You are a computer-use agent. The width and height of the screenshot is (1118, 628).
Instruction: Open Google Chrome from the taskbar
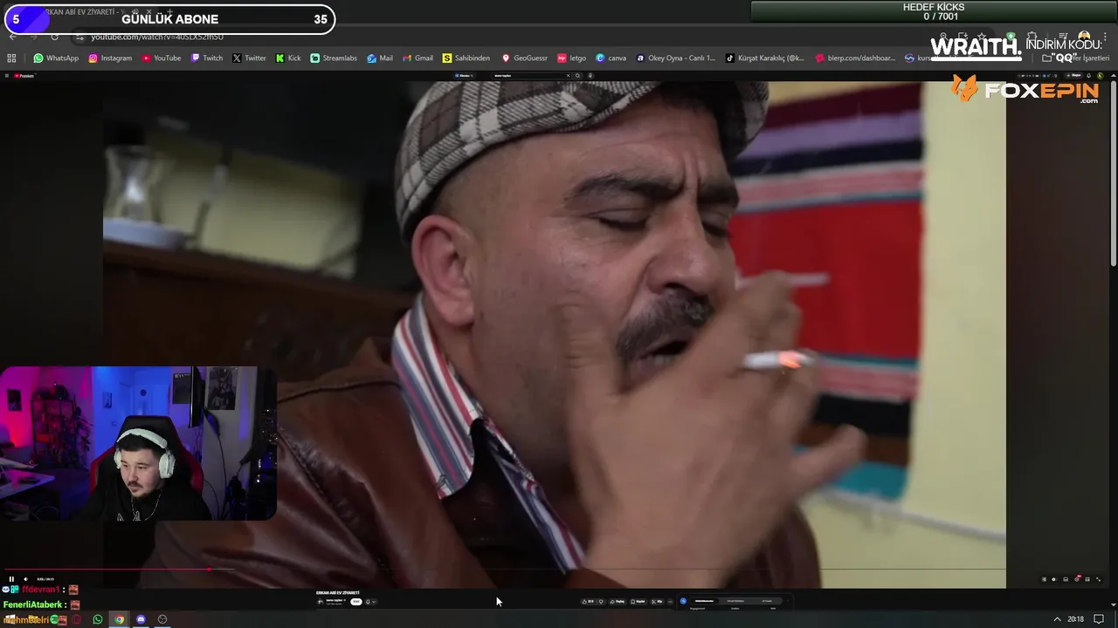[119, 619]
